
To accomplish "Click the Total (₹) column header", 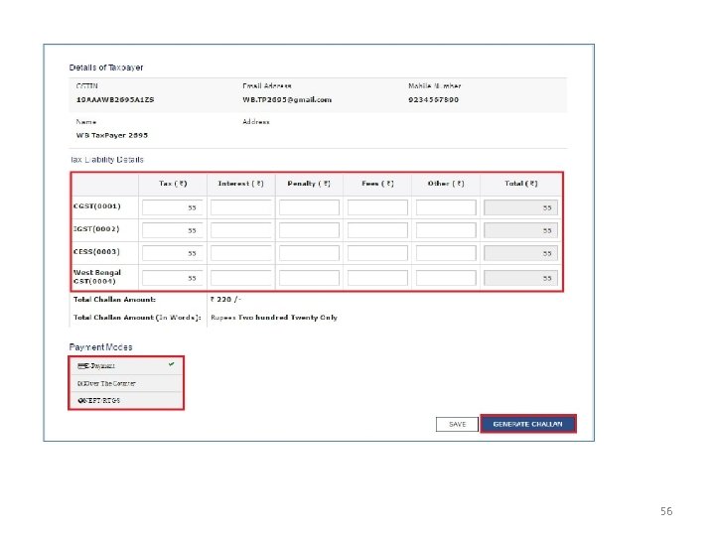I will tap(520, 184).
